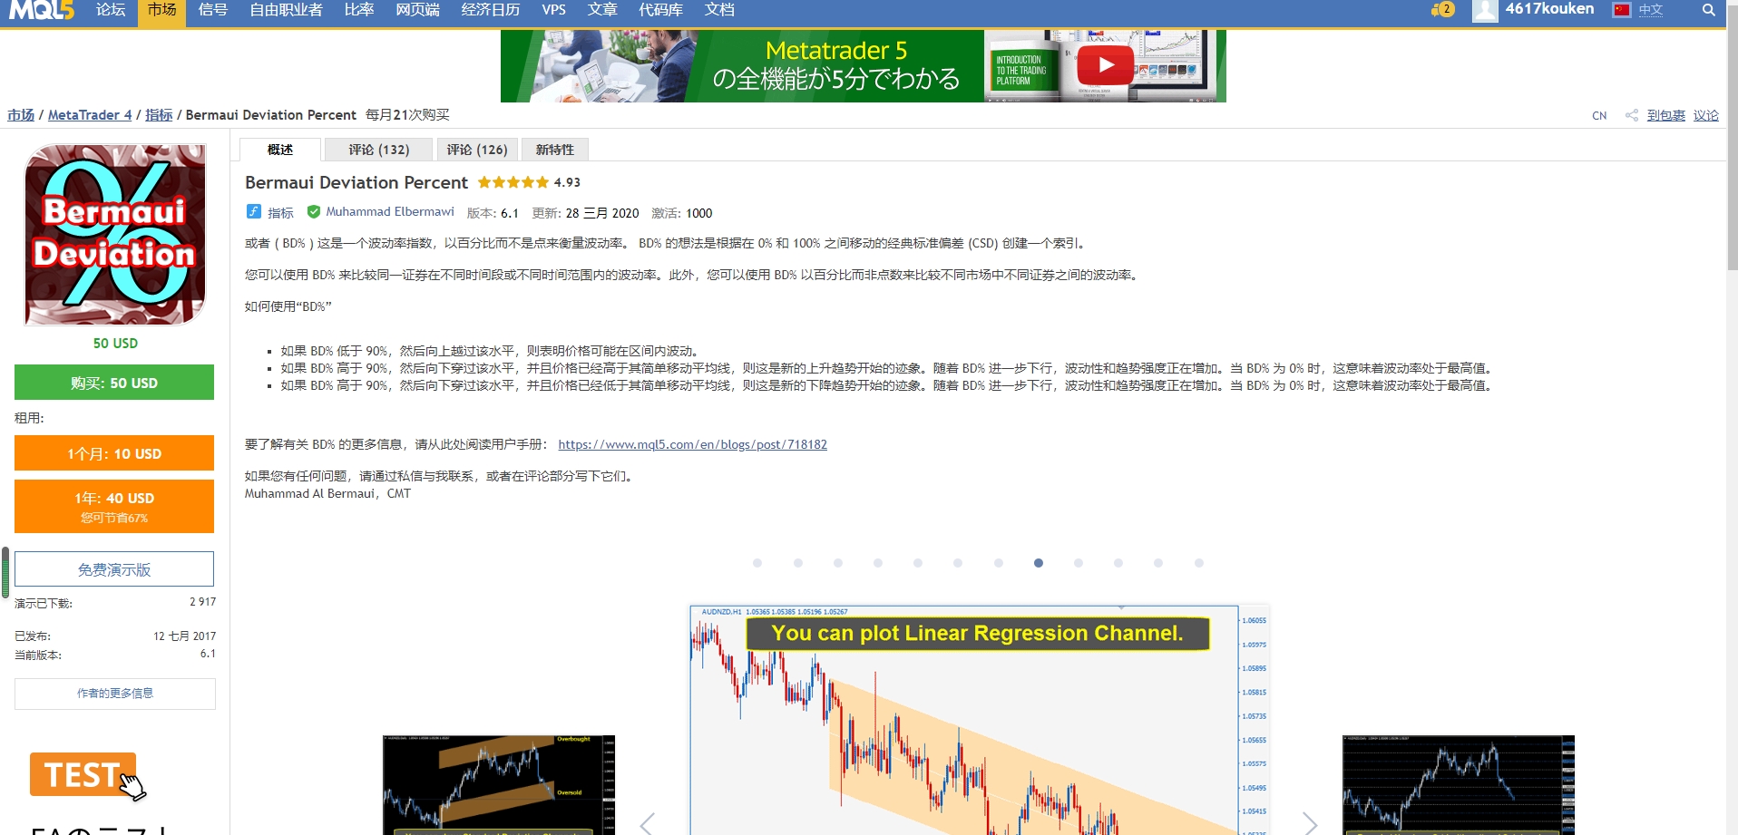
Task: Open the 自由职业者 menu item
Action: pyautogui.click(x=286, y=10)
